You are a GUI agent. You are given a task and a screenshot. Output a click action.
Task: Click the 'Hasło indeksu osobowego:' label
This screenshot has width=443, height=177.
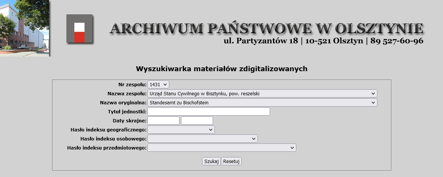(x=113, y=139)
